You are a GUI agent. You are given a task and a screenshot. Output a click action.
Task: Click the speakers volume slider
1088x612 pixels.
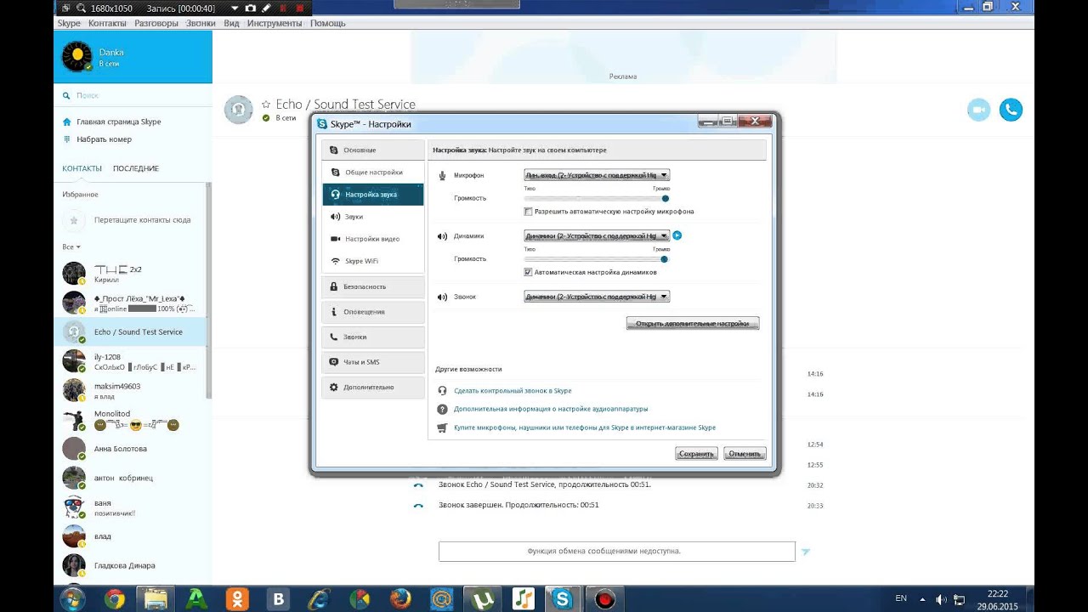[x=597, y=258]
